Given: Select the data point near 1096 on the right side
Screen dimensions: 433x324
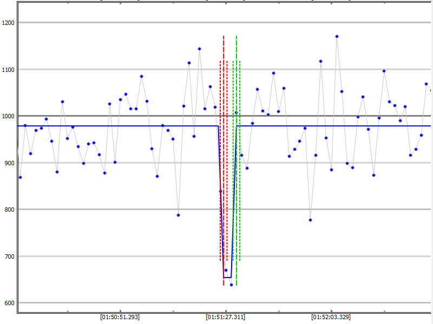Looking at the screenshot, I should [x=384, y=71].
